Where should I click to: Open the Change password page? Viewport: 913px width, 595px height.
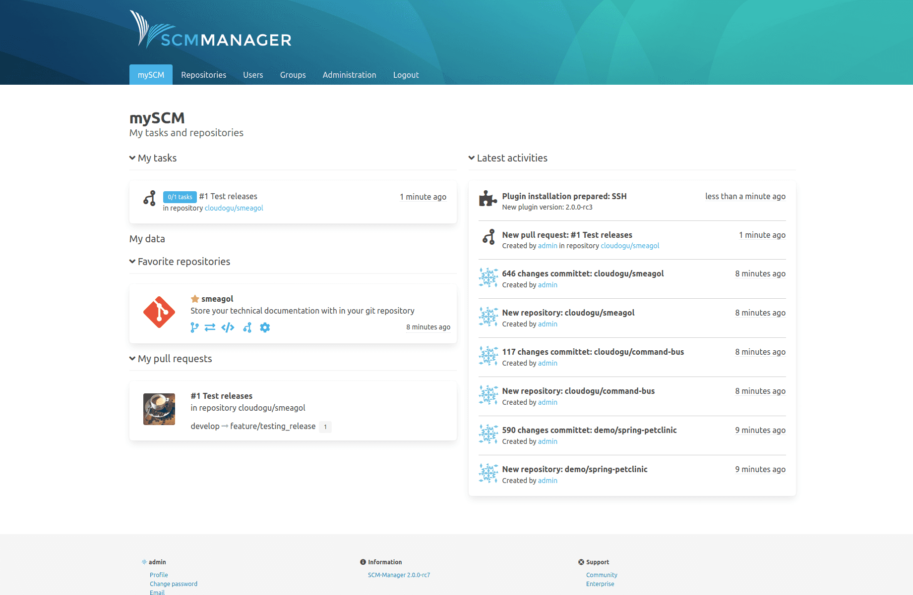tap(173, 584)
